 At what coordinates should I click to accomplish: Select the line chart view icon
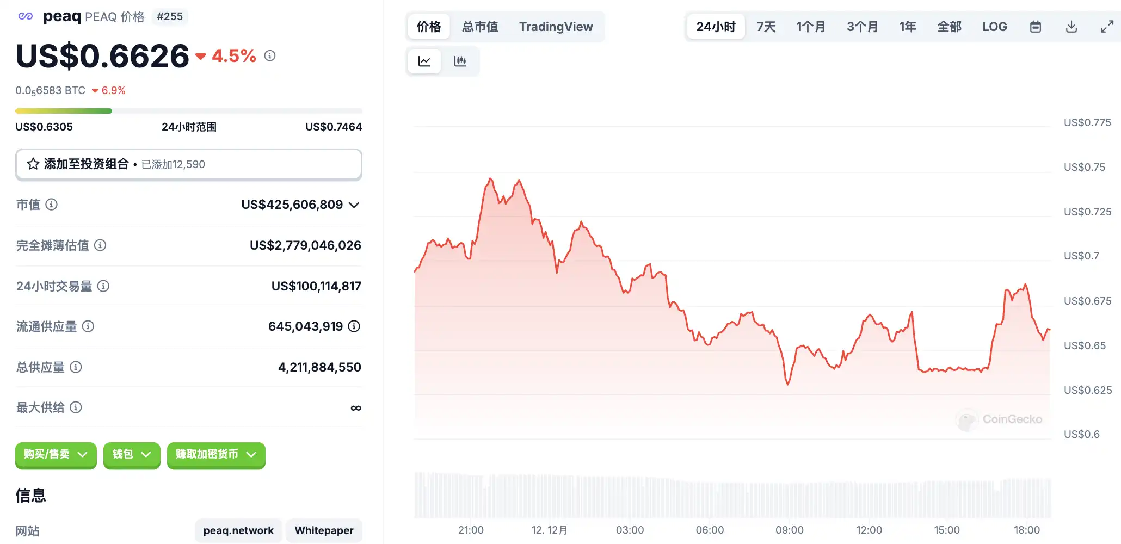point(424,61)
